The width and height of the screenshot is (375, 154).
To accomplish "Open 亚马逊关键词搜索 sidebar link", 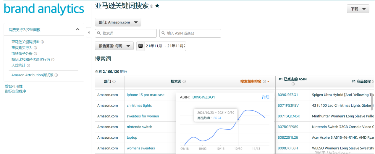I will click(25, 42).
